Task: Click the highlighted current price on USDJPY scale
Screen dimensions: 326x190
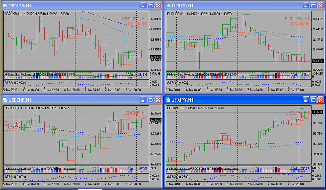Action: (318, 112)
